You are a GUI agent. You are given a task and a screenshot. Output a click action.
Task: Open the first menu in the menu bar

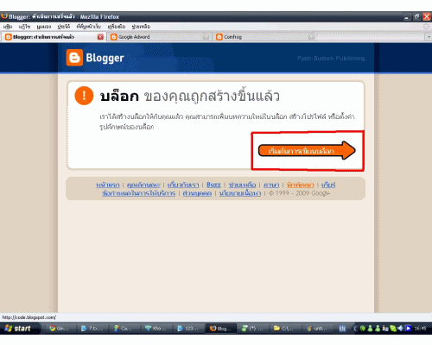pos(8,27)
